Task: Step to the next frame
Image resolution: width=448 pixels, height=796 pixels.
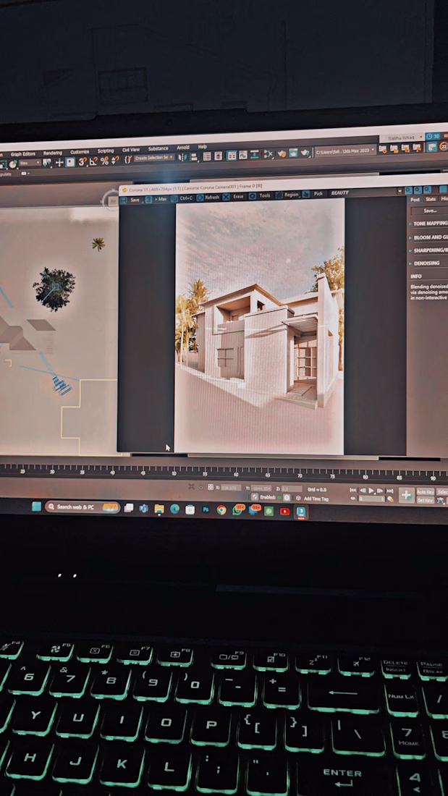Action: pyautogui.click(x=381, y=491)
